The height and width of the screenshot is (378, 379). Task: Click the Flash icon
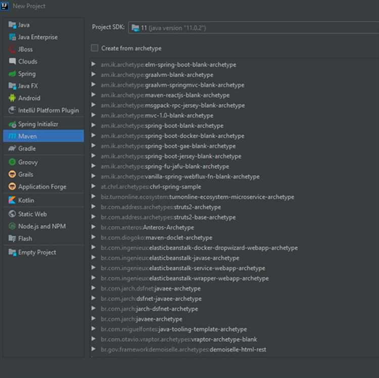click(12, 239)
